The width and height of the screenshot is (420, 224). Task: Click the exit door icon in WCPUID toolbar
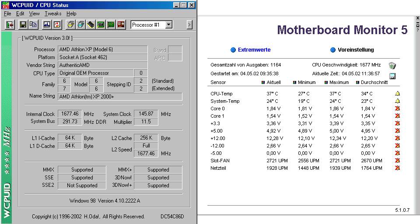coord(10,25)
